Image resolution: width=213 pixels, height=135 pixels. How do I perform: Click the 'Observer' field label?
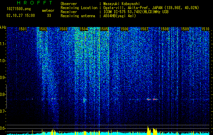click(x=69, y=4)
